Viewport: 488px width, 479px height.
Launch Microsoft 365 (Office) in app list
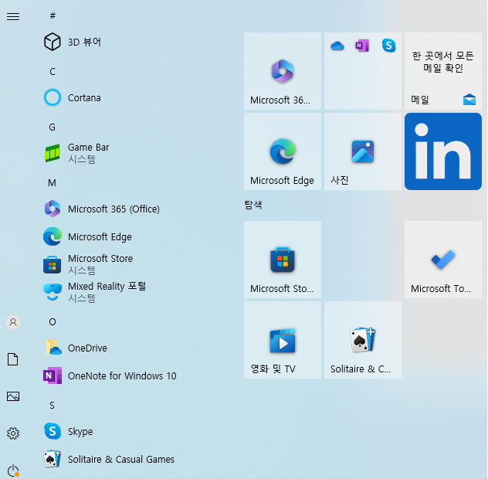pyautogui.click(x=101, y=209)
